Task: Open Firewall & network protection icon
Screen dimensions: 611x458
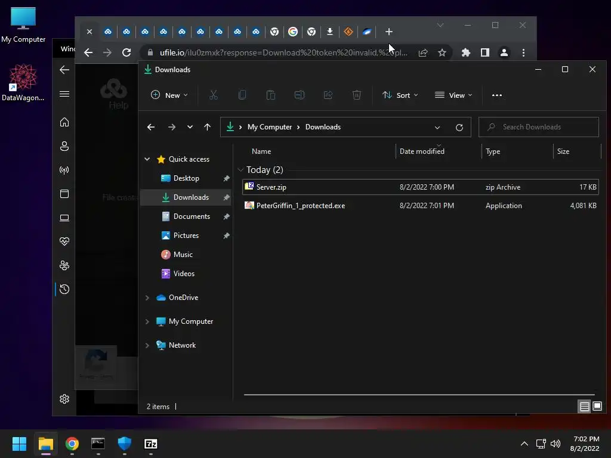Action: 64,170
